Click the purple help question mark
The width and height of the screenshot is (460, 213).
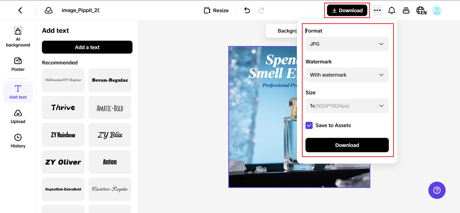[x=437, y=190]
